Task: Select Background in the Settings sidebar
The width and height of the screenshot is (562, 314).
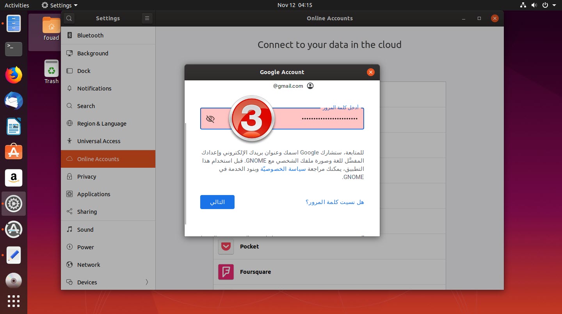Action: click(x=108, y=53)
